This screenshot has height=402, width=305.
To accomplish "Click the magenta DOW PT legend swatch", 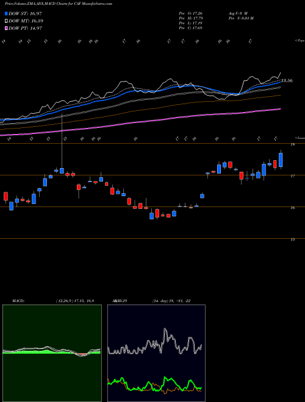I will click(x=6, y=28).
